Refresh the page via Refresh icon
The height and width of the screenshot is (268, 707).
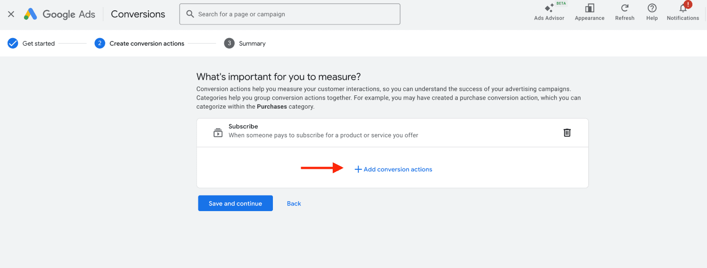pyautogui.click(x=625, y=12)
